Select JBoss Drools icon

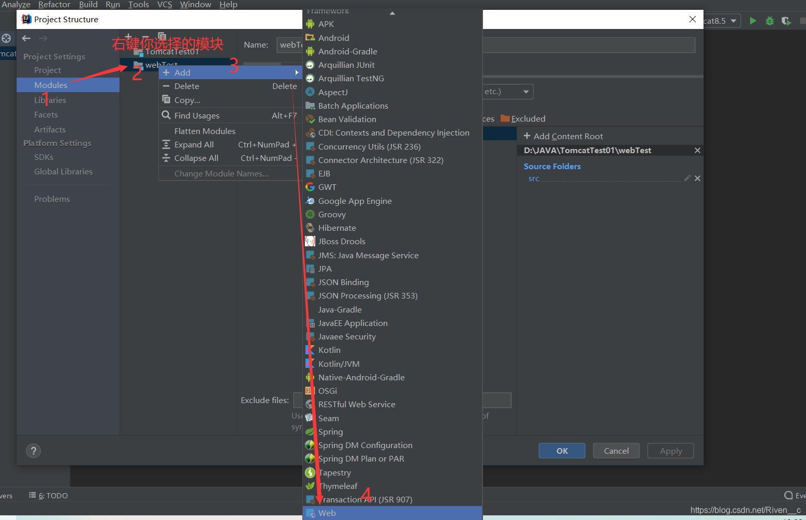coord(310,241)
